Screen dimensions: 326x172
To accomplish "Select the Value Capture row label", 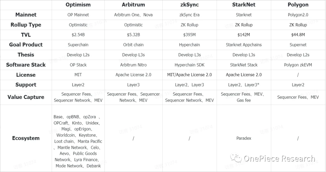I will [26, 97].
